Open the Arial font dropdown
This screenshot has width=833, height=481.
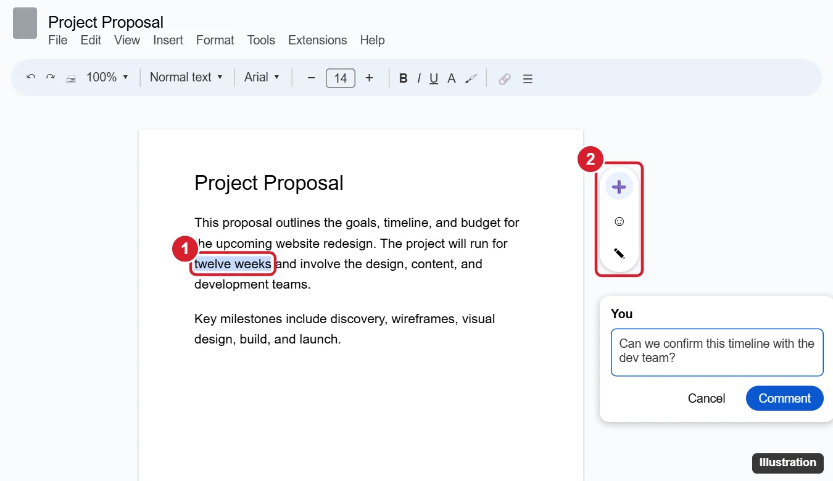tap(262, 77)
